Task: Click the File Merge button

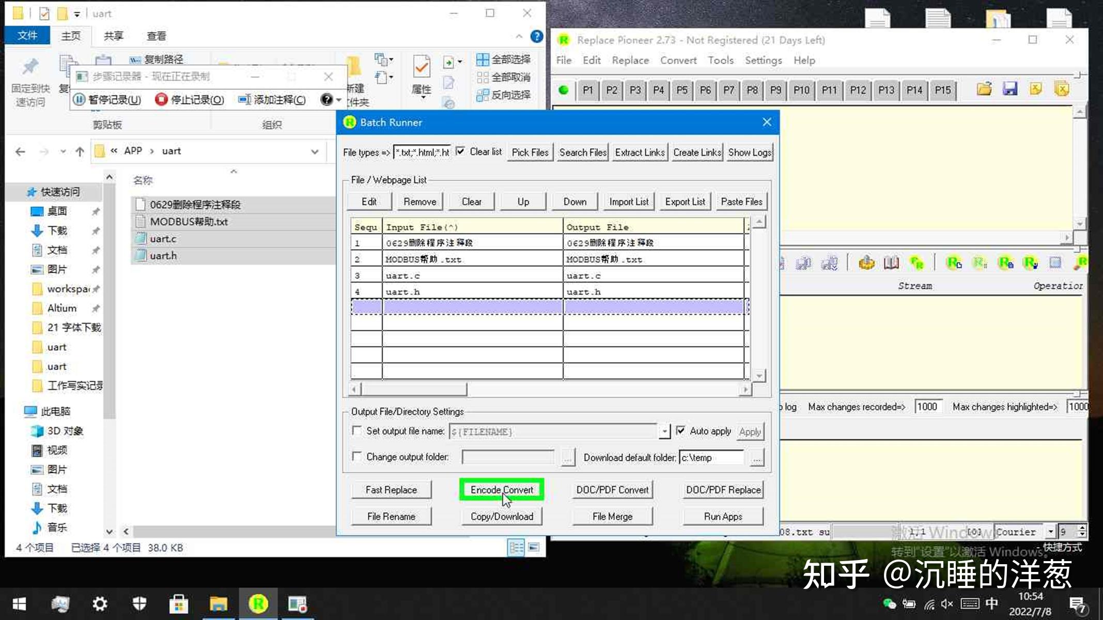Action: click(612, 516)
